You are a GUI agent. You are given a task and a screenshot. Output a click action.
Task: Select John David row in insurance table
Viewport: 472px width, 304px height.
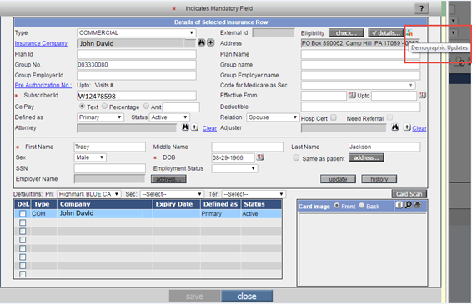[x=148, y=213]
